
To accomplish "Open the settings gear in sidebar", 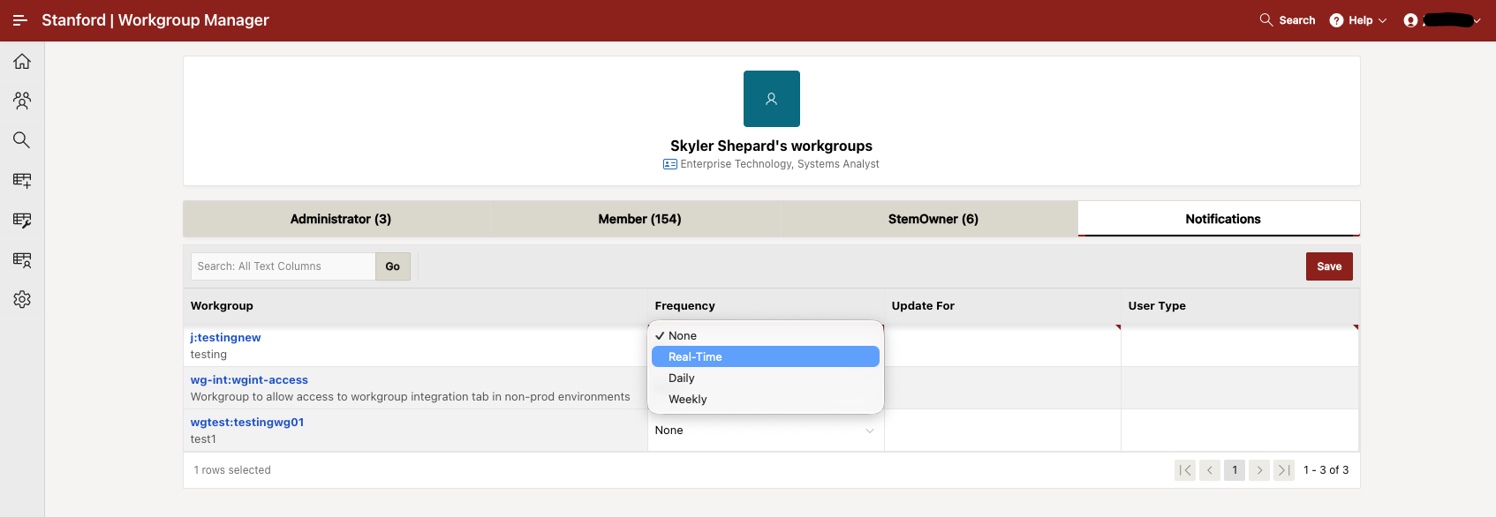I will pyautogui.click(x=22, y=300).
